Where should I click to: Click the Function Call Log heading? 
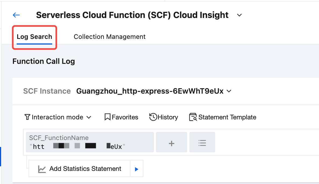44,61
